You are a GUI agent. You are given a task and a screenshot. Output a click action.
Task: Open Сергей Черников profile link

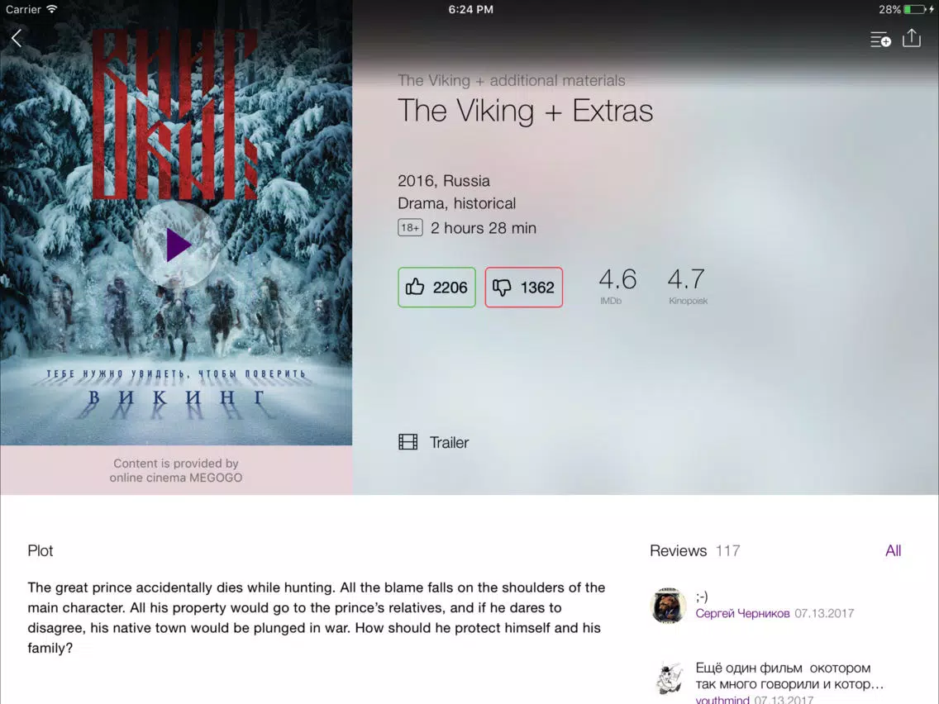742,613
